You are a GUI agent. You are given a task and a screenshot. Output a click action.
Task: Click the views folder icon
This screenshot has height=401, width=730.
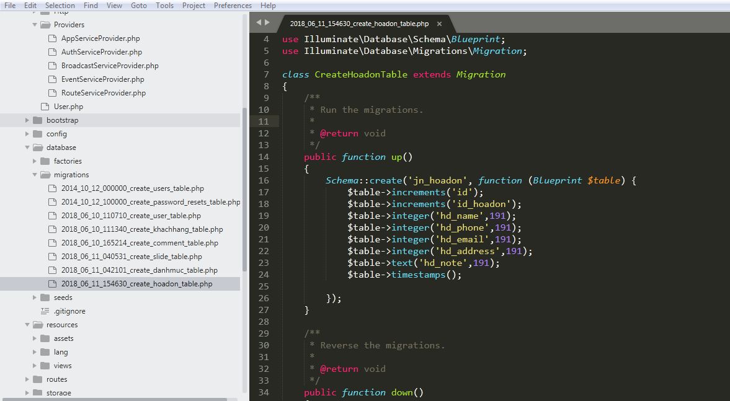click(x=45, y=366)
